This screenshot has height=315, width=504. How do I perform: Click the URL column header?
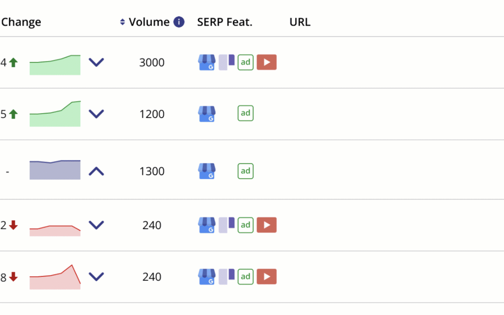[299, 22]
